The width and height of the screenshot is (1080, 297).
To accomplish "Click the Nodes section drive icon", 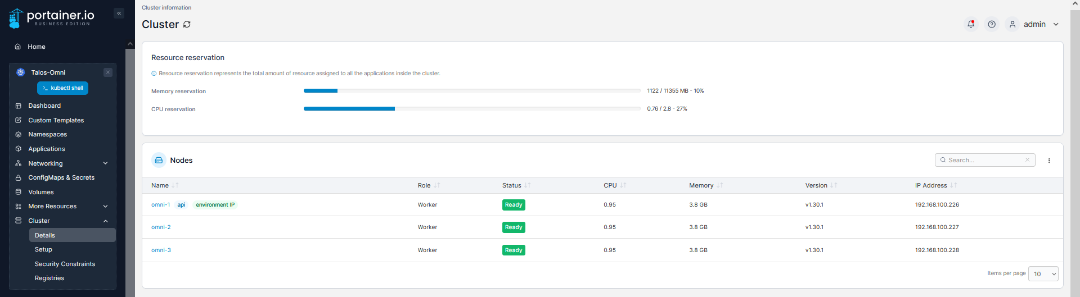I will tap(159, 160).
